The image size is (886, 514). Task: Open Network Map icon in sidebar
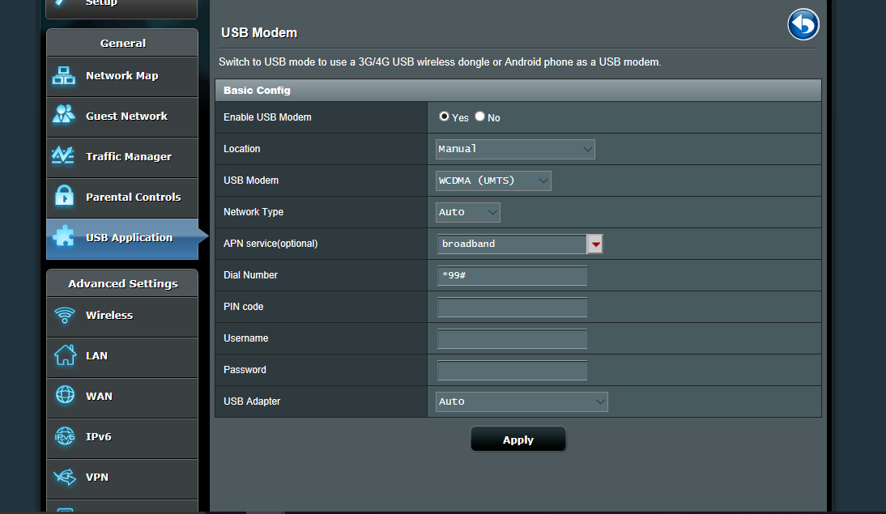[x=64, y=76]
